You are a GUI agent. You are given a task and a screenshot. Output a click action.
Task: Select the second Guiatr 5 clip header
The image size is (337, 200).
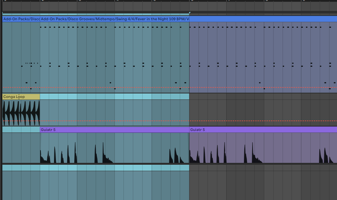263,129
